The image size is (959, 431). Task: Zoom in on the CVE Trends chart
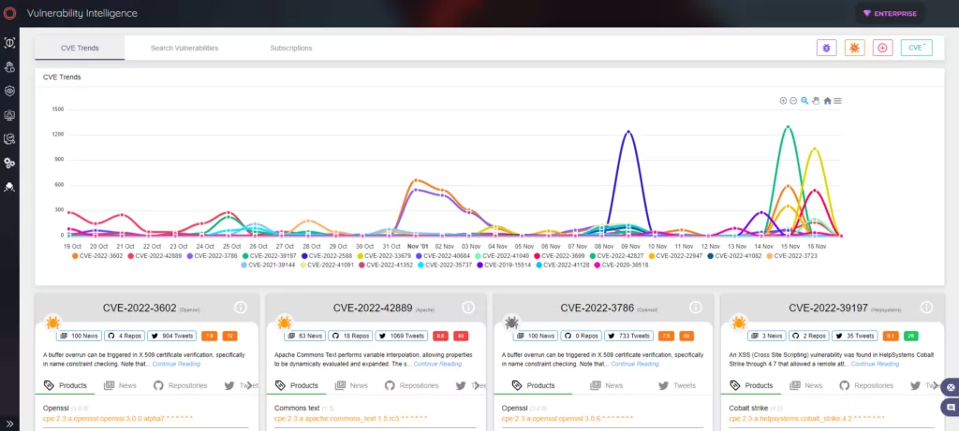783,101
